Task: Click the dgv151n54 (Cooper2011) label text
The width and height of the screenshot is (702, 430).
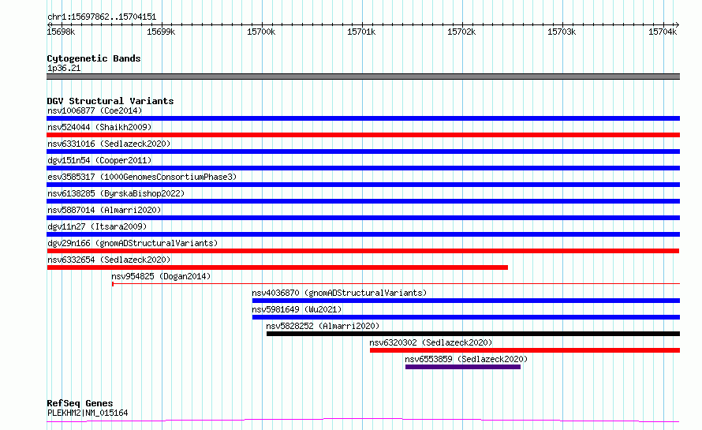Action: click(99, 160)
